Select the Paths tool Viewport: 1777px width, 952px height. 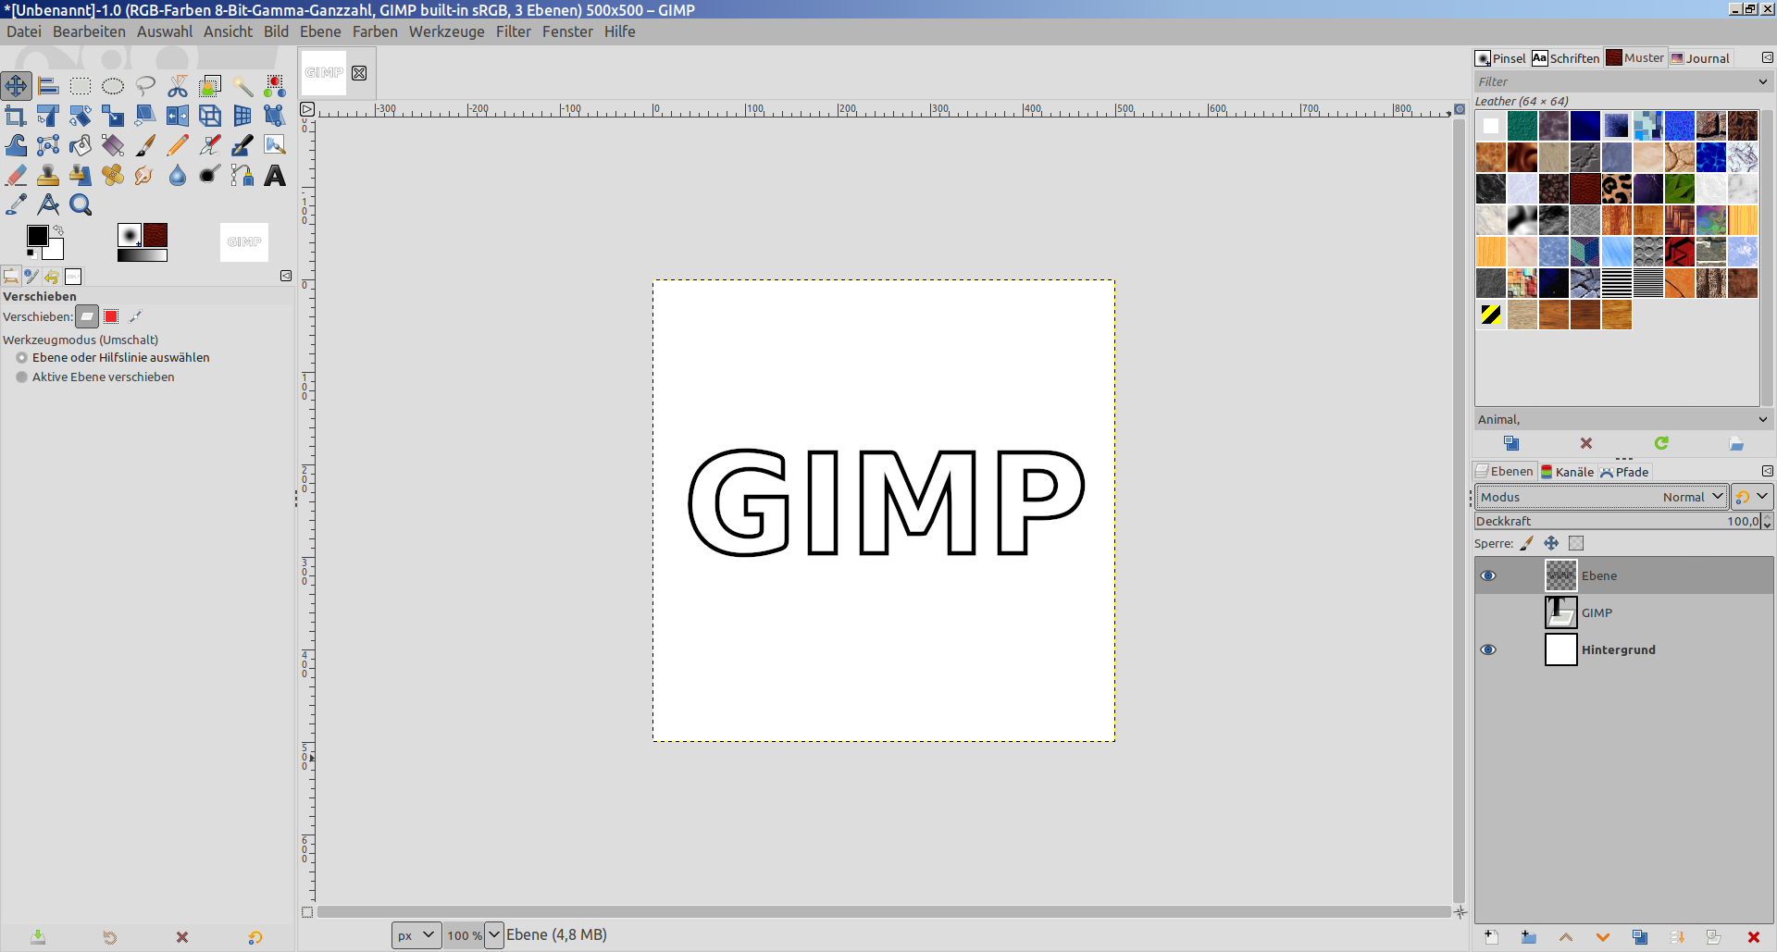tap(242, 175)
